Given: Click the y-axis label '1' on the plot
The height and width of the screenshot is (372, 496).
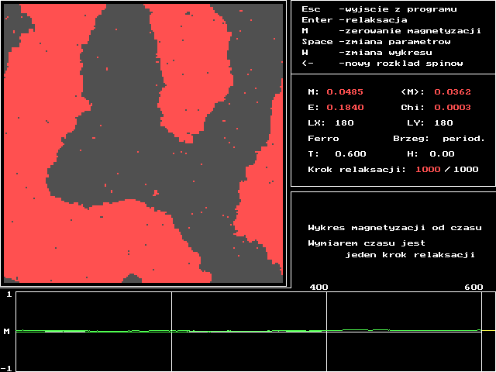Looking at the screenshot, I should [9, 294].
